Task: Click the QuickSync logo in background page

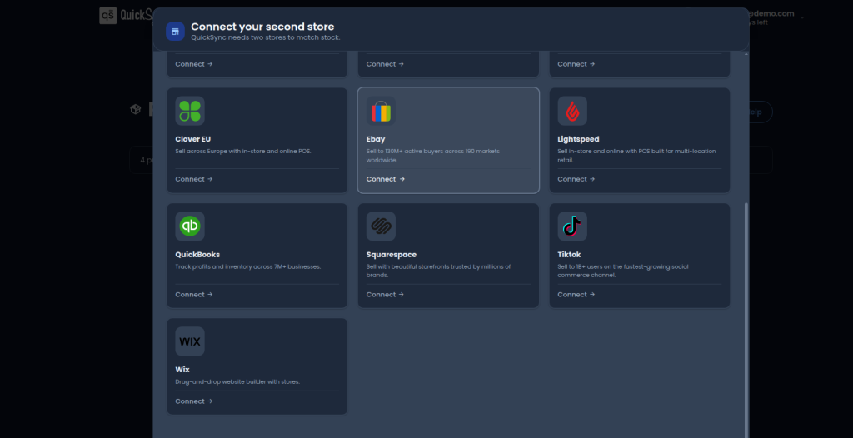Action: pyautogui.click(x=126, y=15)
